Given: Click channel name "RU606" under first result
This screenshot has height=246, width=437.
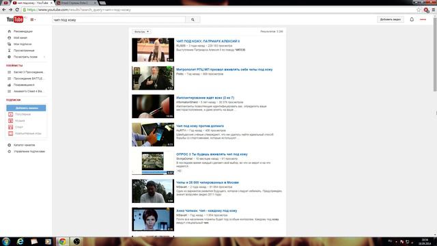Looking at the screenshot, I should pyautogui.click(x=180, y=46).
